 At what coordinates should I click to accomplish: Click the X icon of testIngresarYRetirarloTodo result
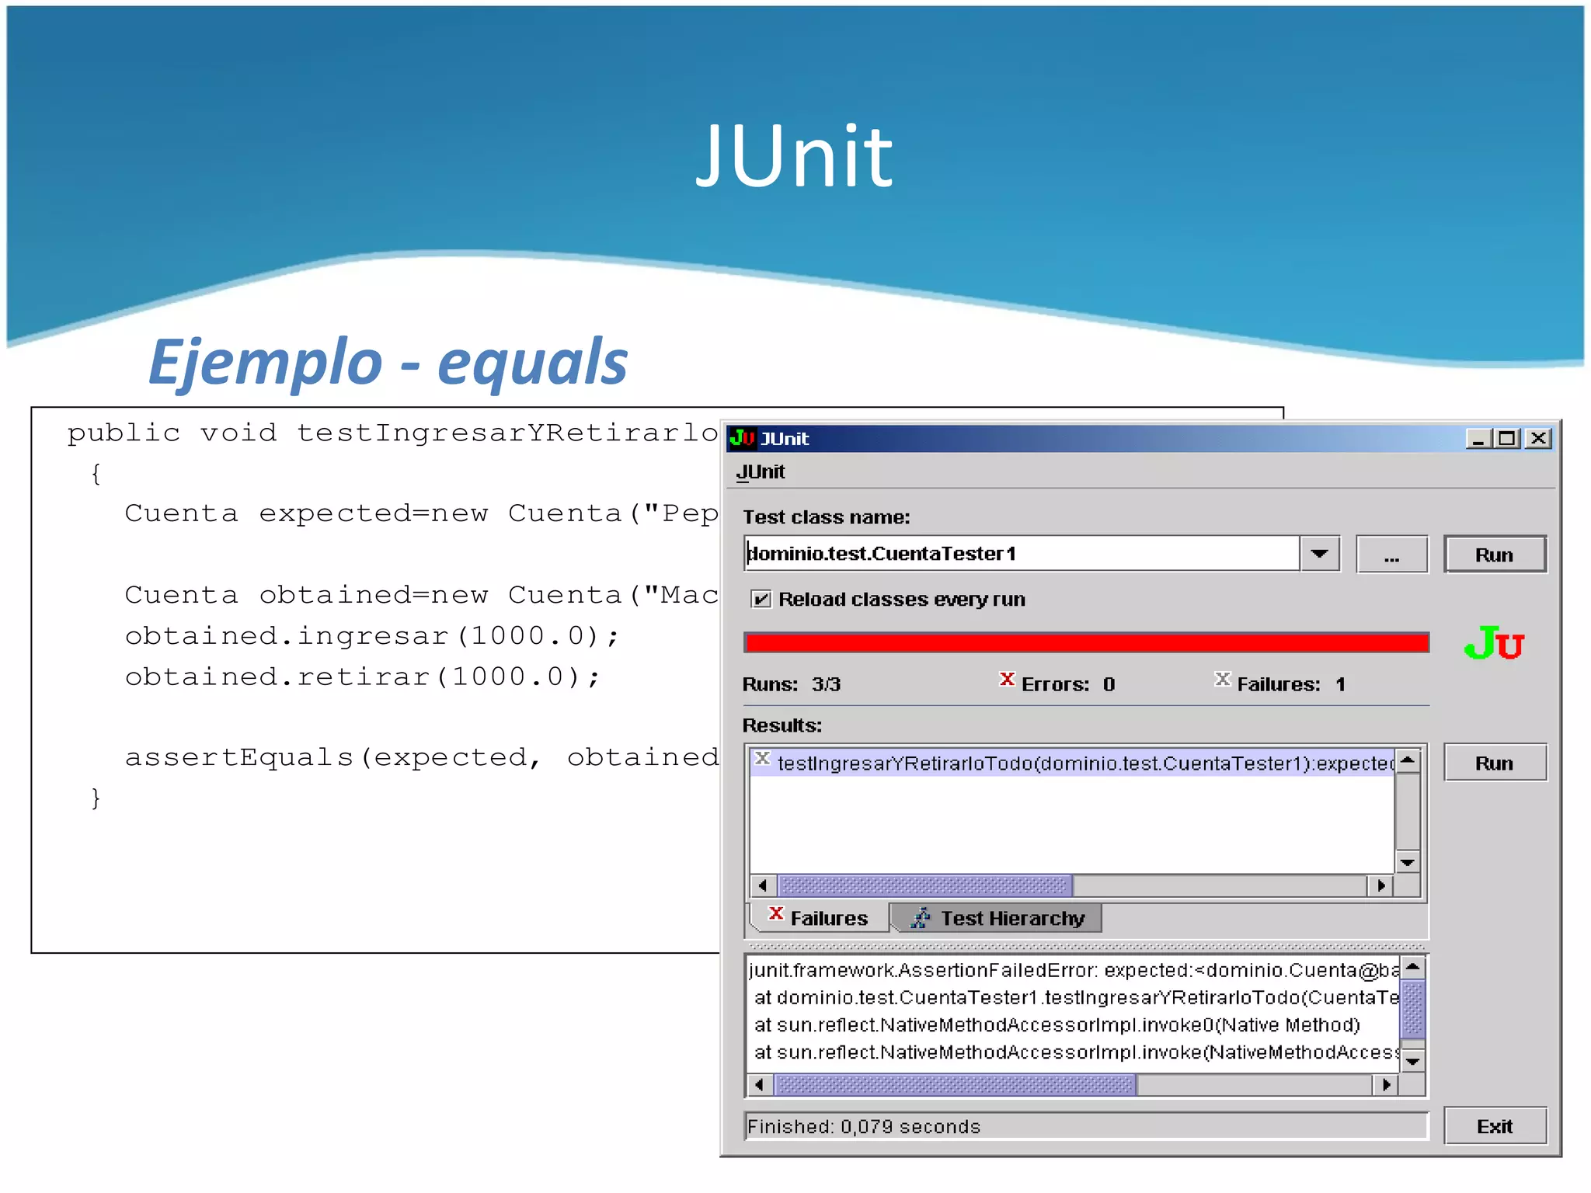tap(762, 759)
